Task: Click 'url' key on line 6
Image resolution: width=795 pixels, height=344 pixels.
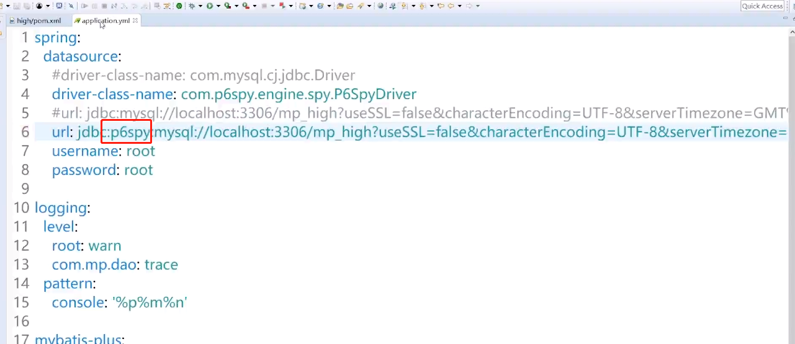Action: pyautogui.click(x=62, y=133)
